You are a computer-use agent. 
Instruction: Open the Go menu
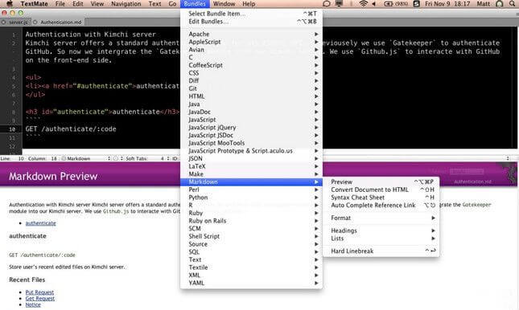[172, 4]
